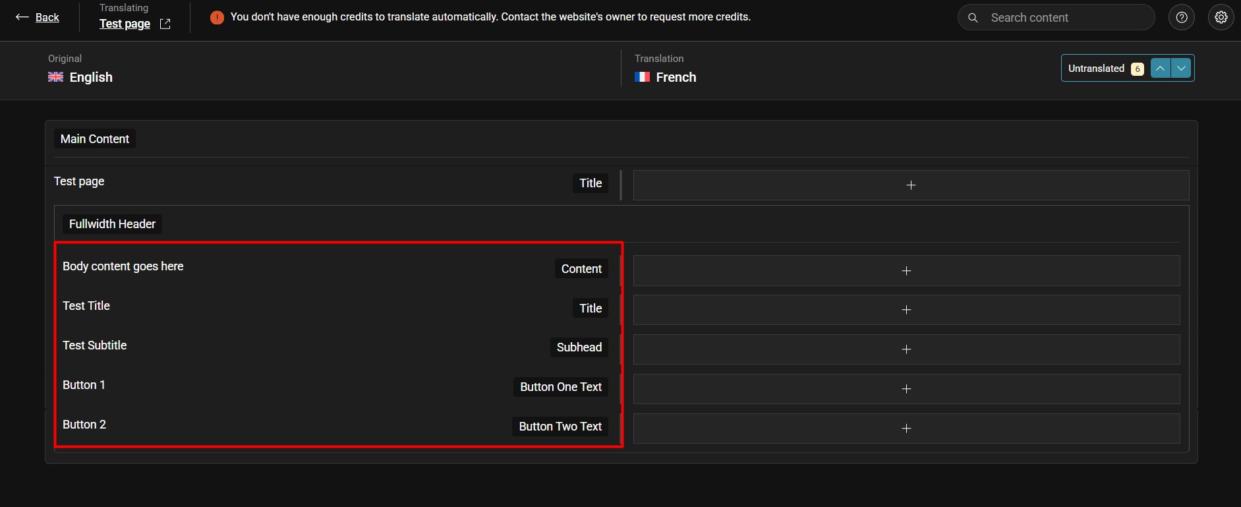Add translation for Test Subtitle row
The height and width of the screenshot is (507, 1241).
point(906,349)
